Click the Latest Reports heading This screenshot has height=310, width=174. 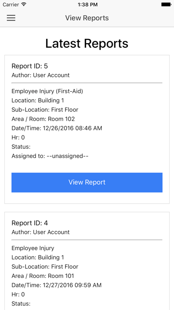pyautogui.click(x=87, y=43)
